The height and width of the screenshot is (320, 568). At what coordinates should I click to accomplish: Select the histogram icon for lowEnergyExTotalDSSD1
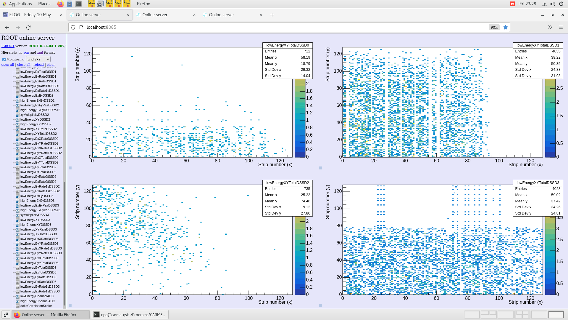click(x=18, y=72)
